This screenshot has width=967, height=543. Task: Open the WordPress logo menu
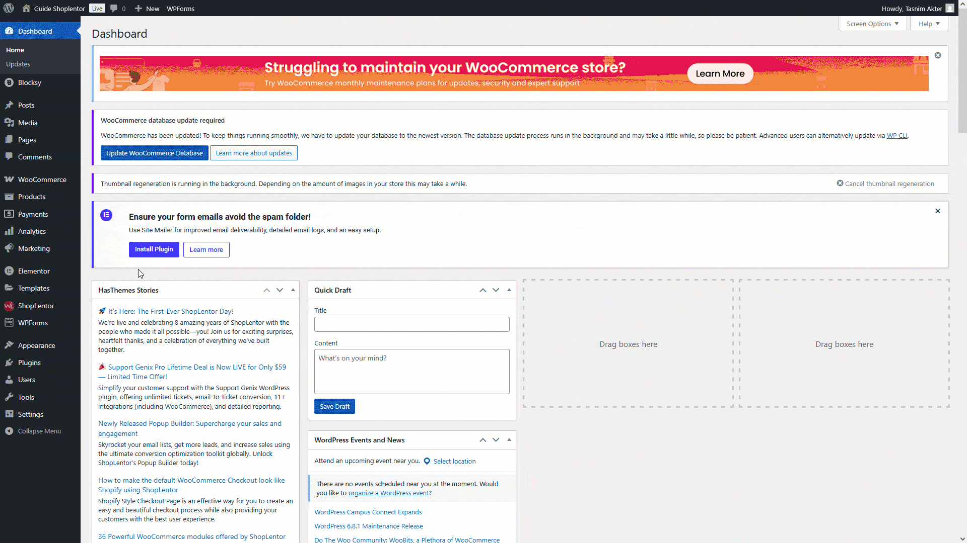tap(9, 8)
